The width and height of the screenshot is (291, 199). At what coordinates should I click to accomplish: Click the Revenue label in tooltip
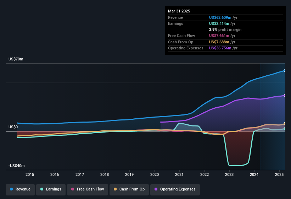(175, 17)
